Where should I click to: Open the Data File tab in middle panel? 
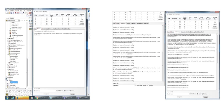click(x=133, y=23)
